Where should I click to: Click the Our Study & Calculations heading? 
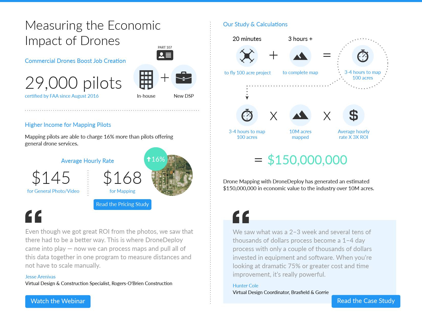point(255,24)
